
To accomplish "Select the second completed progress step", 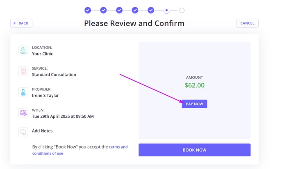I will (x=103, y=10).
